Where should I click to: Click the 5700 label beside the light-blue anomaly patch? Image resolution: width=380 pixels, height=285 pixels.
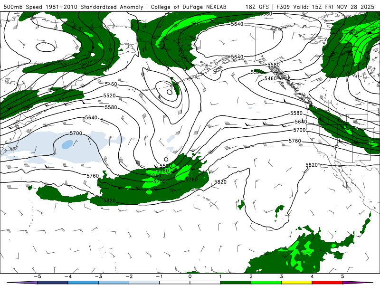click(x=76, y=133)
